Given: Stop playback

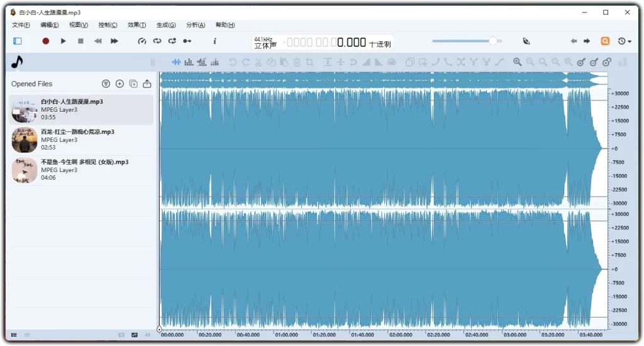Looking at the screenshot, I should [80, 41].
